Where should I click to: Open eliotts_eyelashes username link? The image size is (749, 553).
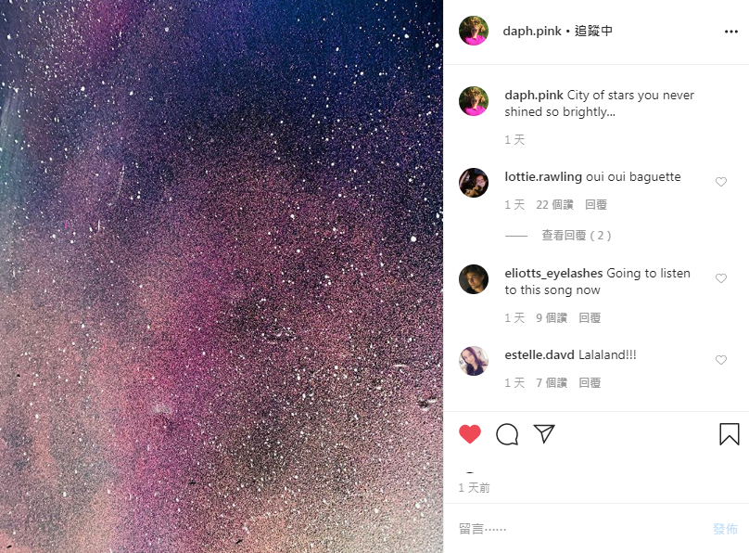(x=553, y=273)
